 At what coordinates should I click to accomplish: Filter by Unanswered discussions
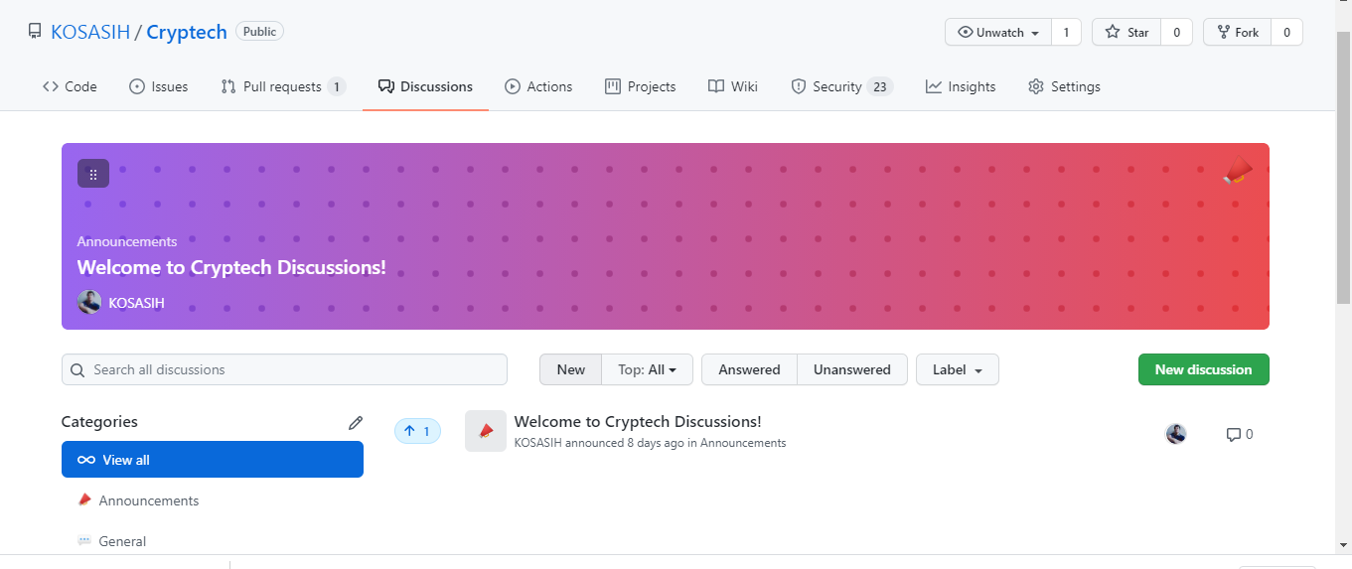tap(852, 369)
